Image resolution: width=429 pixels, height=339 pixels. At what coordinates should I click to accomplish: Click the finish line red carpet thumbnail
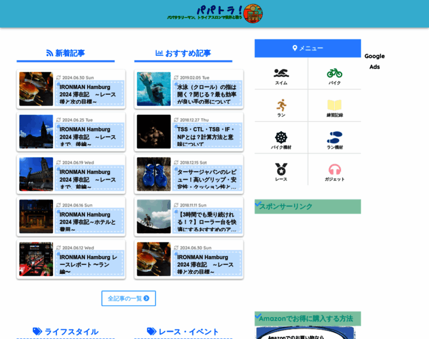(x=36, y=259)
